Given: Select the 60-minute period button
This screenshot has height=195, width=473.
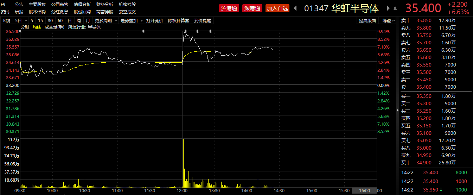Looking at the screenshot, I should point(60,21).
